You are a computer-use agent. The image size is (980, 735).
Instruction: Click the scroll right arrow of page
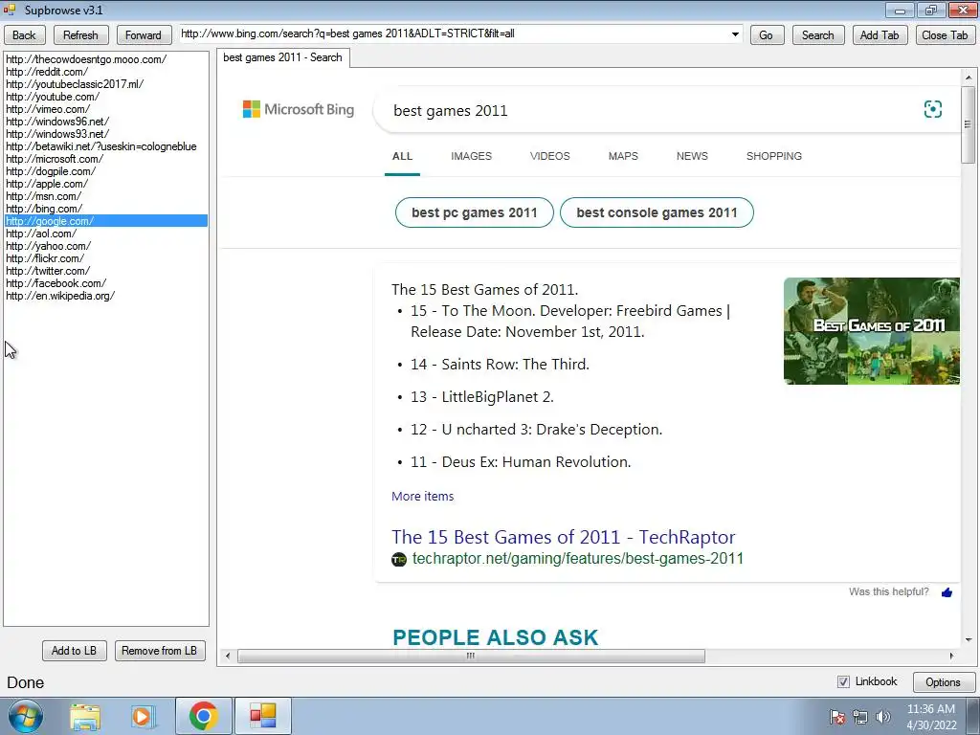pyautogui.click(x=951, y=656)
